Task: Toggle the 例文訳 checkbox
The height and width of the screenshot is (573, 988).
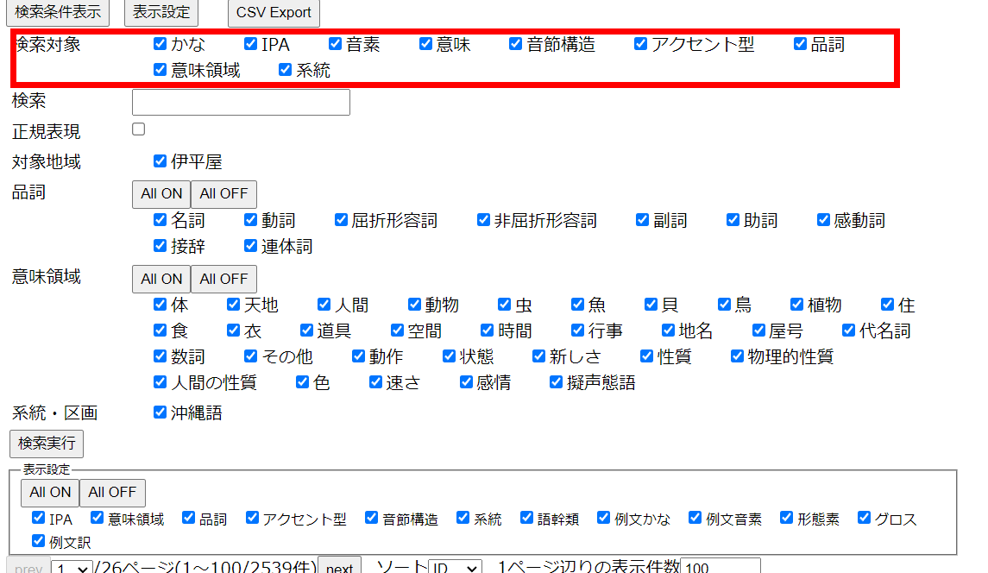Action: [38, 542]
